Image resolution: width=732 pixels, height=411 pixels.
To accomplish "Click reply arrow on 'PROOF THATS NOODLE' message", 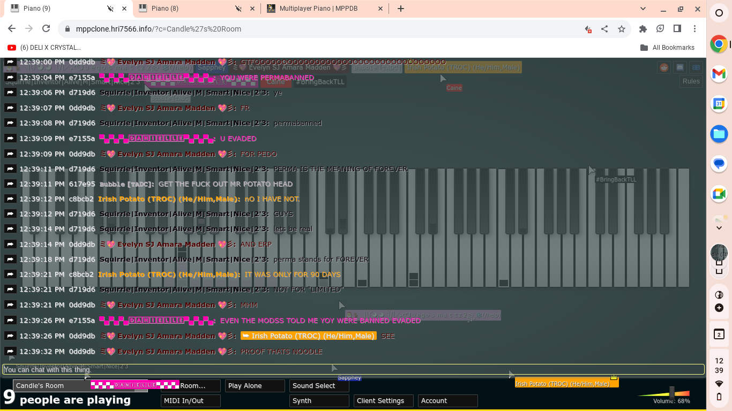I will pos(10,351).
